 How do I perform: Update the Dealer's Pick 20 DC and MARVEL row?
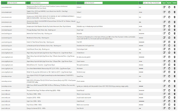[169, 12]
